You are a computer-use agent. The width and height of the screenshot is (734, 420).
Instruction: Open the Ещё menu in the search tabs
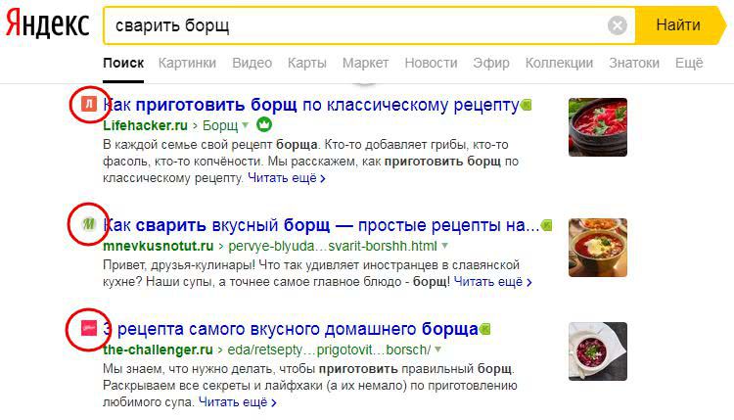(689, 63)
